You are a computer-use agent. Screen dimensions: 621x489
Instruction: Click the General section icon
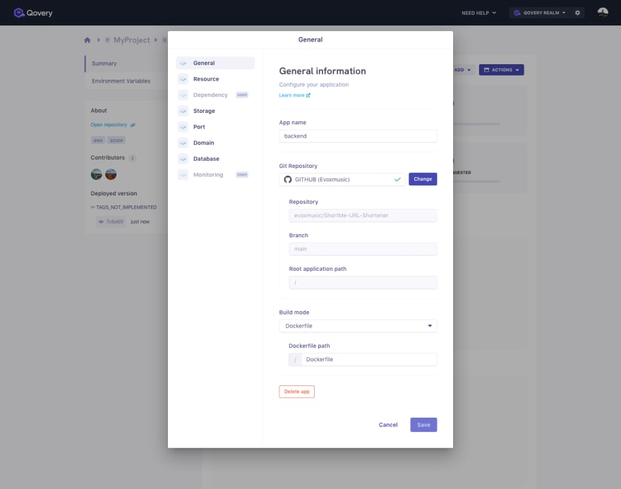[183, 63]
